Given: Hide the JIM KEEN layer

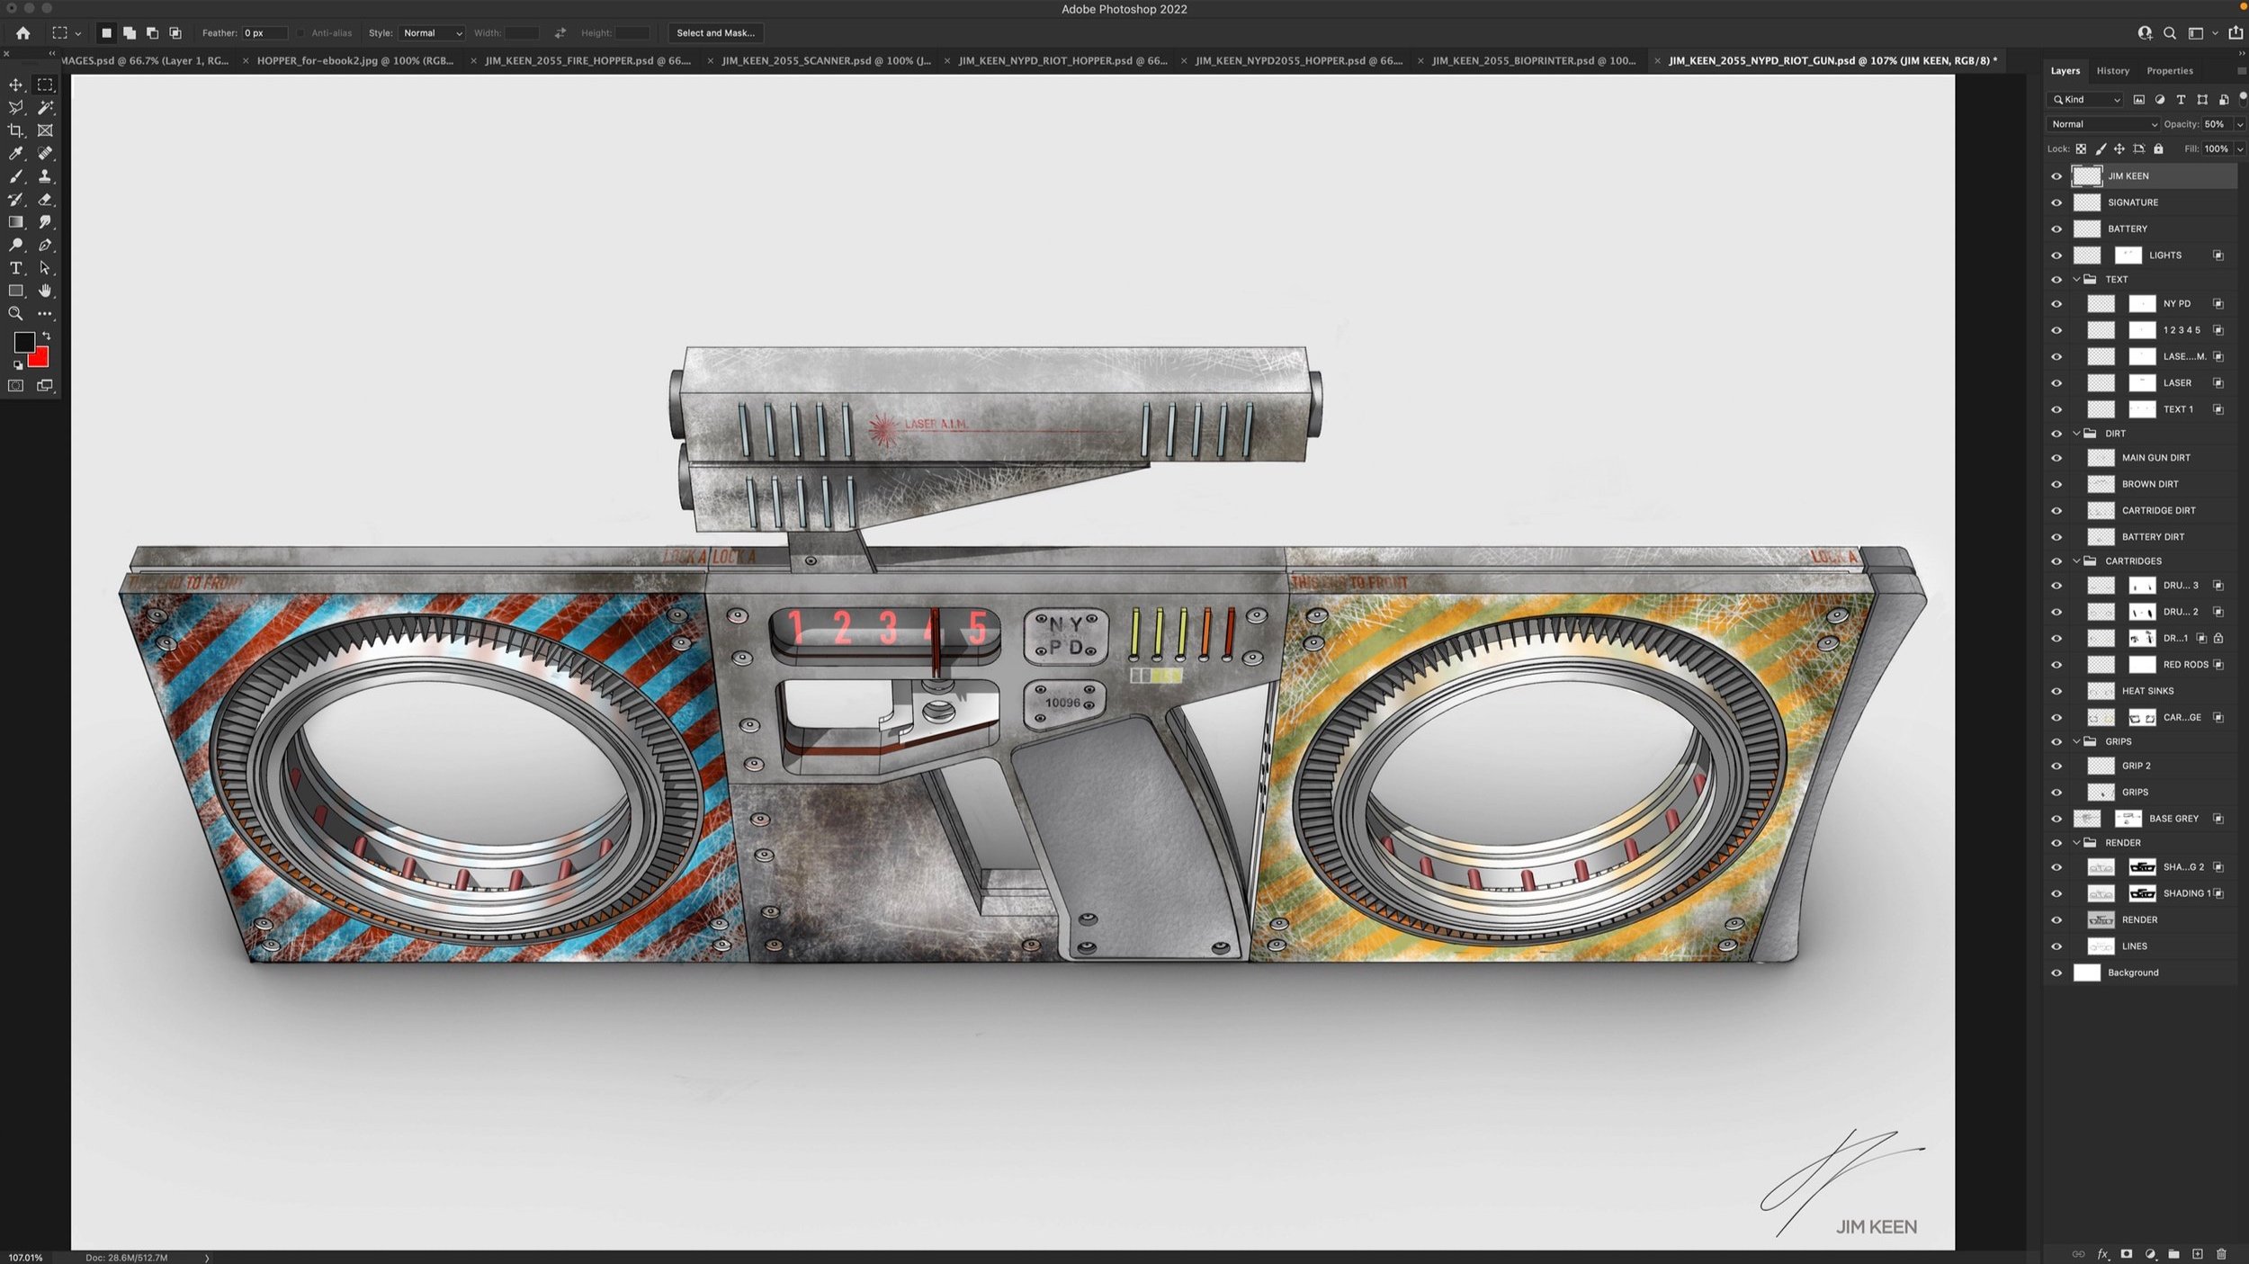Looking at the screenshot, I should [x=2056, y=176].
